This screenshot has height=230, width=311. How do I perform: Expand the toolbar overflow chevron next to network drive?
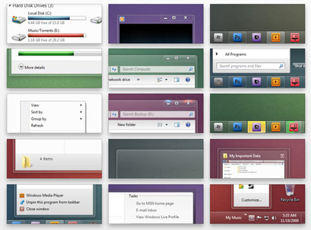(138, 80)
